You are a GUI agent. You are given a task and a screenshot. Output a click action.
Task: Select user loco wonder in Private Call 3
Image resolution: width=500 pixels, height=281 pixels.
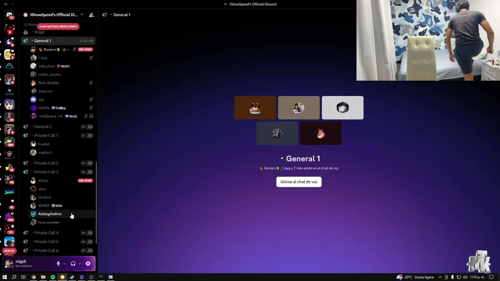coord(62,222)
